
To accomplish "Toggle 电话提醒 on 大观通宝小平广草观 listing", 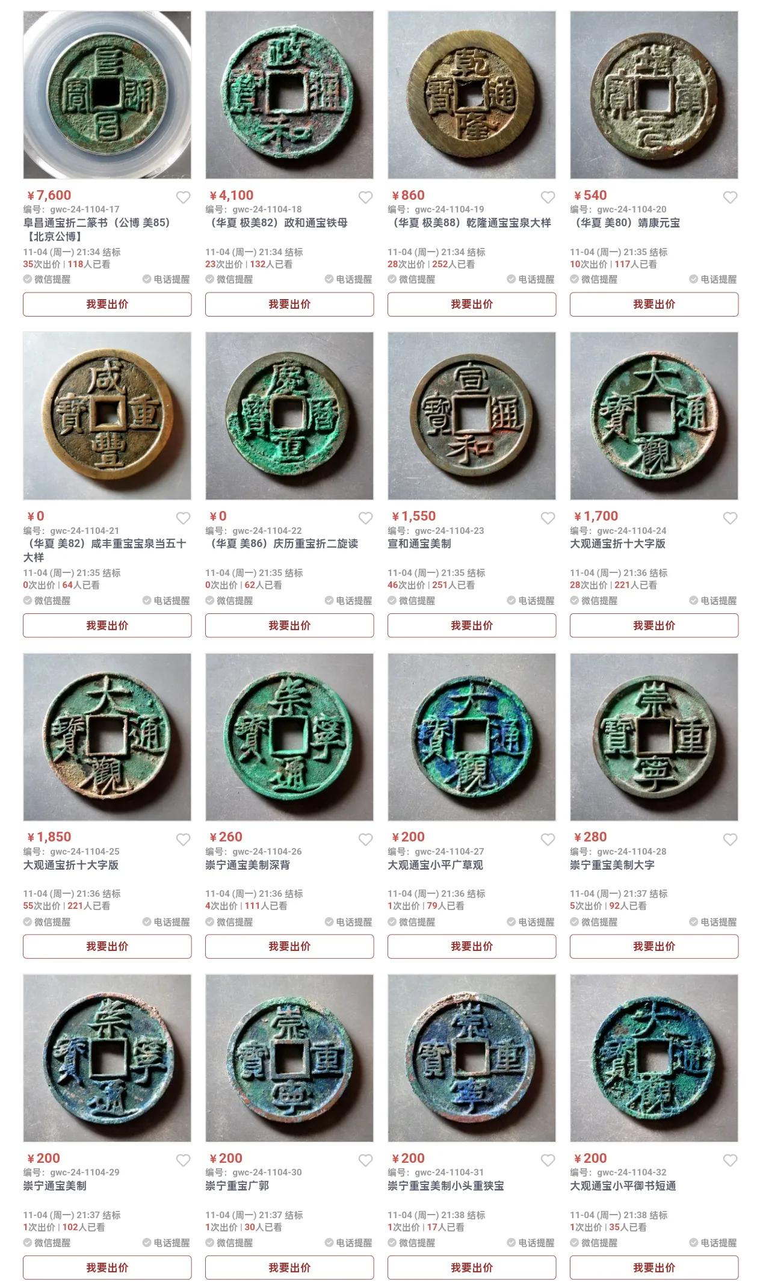I will click(x=531, y=921).
